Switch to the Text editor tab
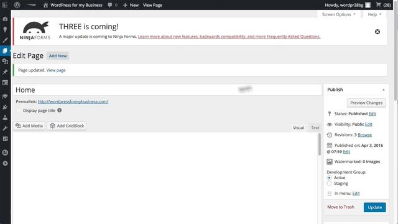This screenshot has width=398, height=224. click(x=315, y=128)
